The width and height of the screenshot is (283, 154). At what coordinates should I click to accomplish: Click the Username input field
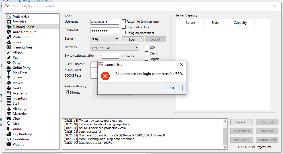point(104,22)
